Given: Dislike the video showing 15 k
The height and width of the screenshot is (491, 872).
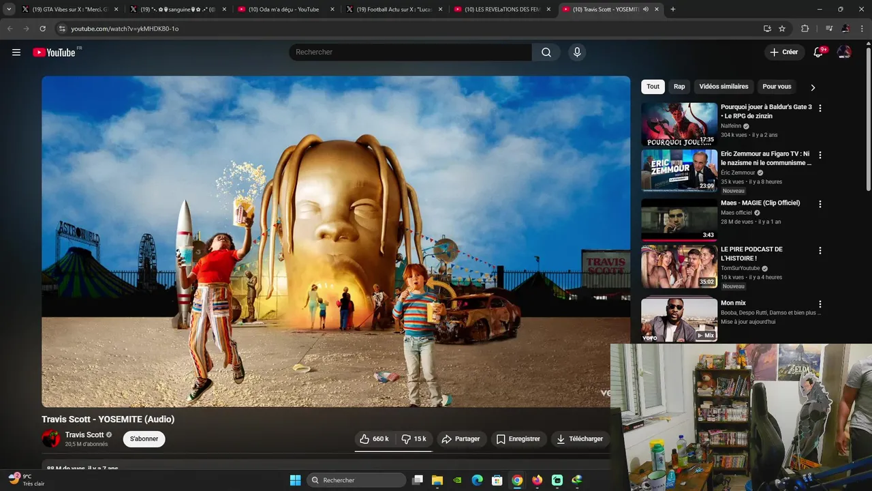Looking at the screenshot, I should point(414,439).
